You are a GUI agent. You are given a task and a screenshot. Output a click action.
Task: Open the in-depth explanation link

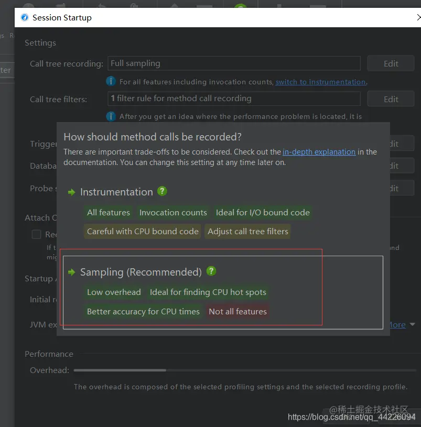pos(319,152)
